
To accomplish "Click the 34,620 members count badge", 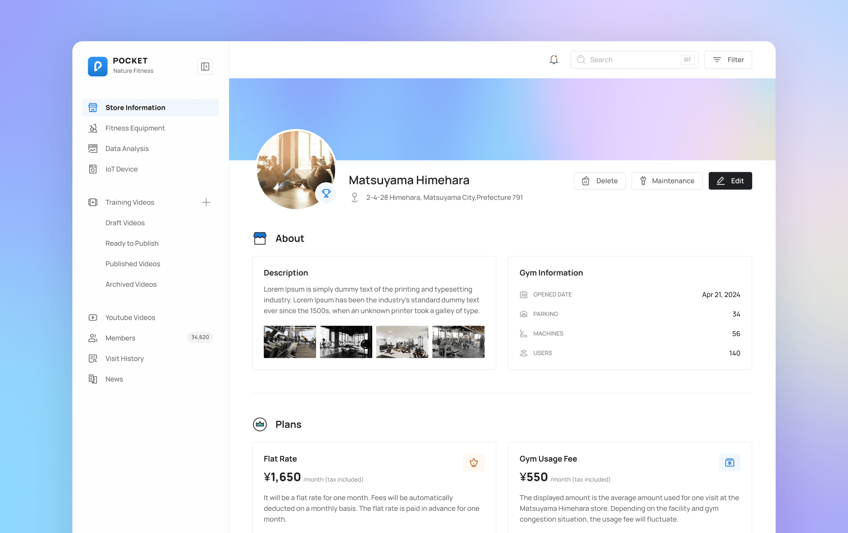I will tap(200, 337).
